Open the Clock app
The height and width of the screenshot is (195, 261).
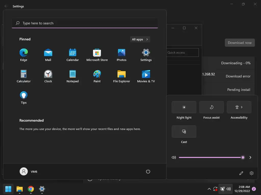[48, 76]
